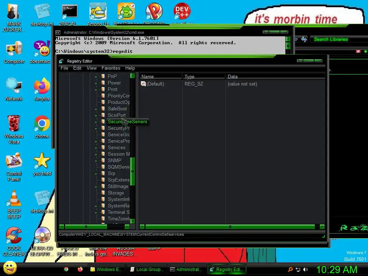Image resolution: width=368 pixels, height=276 pixels.
Task: Click the tree pane scroll down arrow
Action: click(x=132, y=221)
